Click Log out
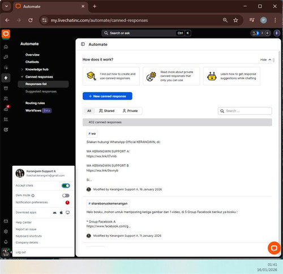Viewport: 283px width, 274px height. tap(21, 252)
